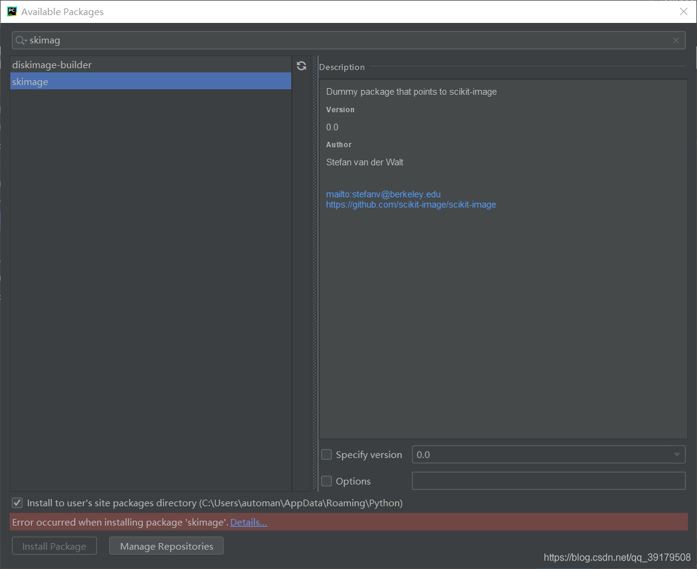The width and height of the screenshot is (697, 569).
Task: Click the description text Dummy package that points
Action: pyautogui.click(x=412, y=92)
